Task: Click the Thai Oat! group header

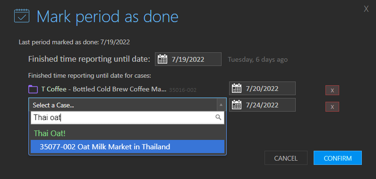Action: (50, 133)
